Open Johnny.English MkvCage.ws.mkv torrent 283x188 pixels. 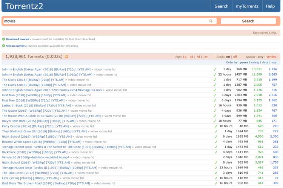[x=52, y=90]
